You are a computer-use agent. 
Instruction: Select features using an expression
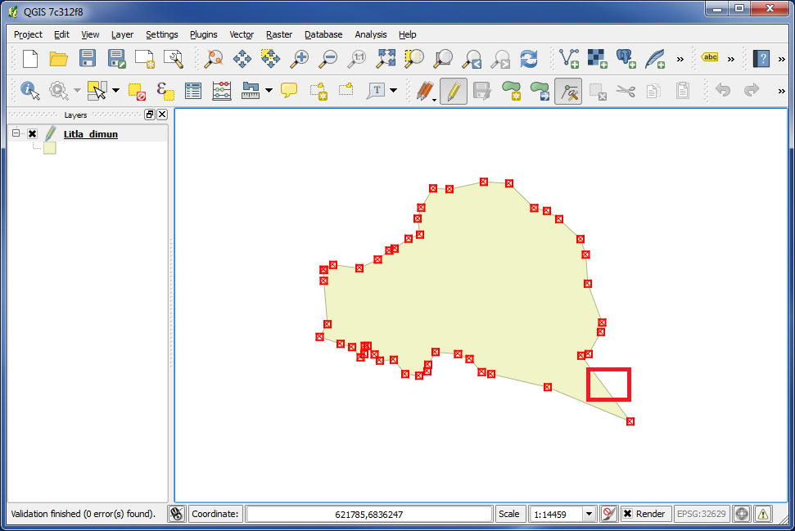tap(165, 91)
